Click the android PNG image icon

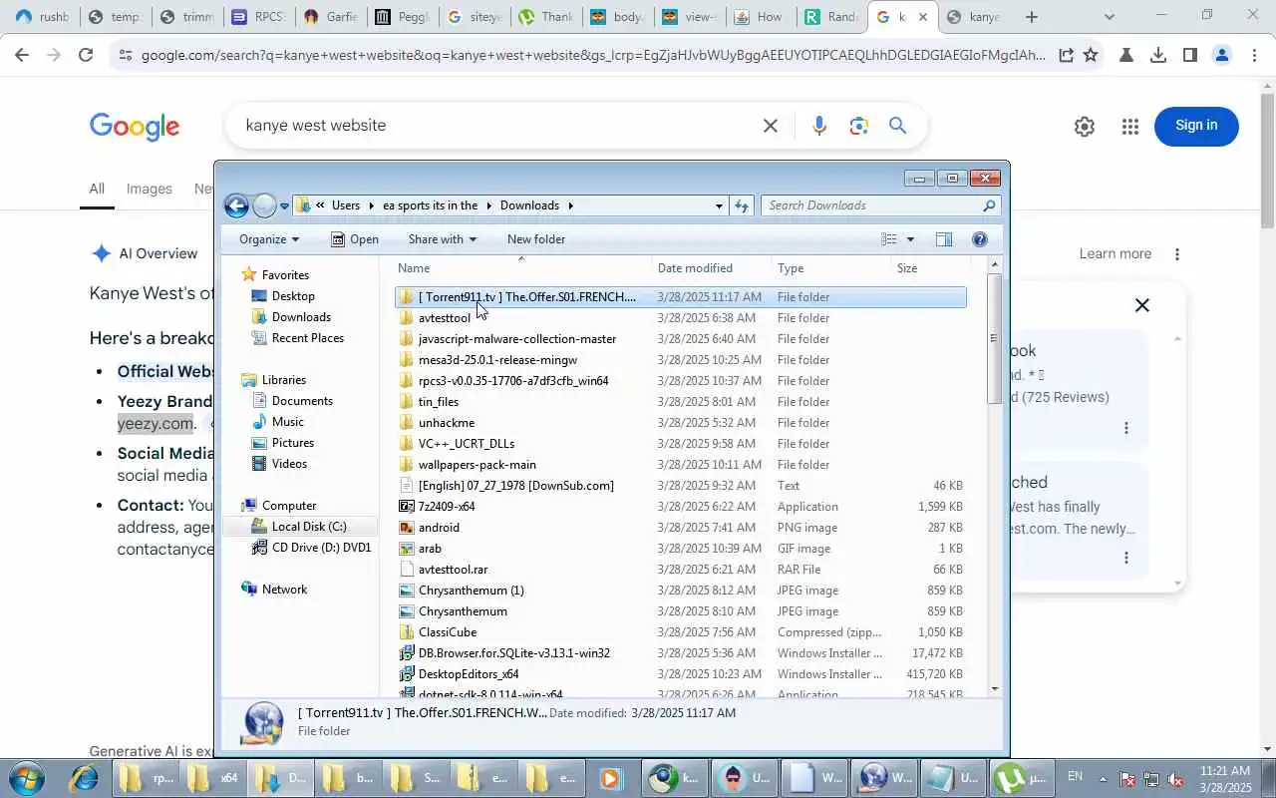point(406,528)
